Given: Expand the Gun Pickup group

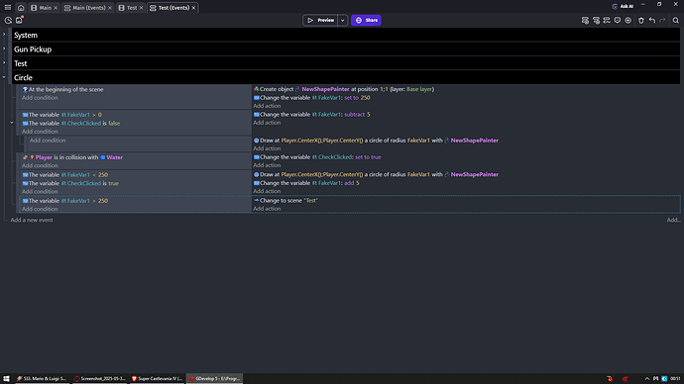Looking at the screenshot, I should (4, 48).
